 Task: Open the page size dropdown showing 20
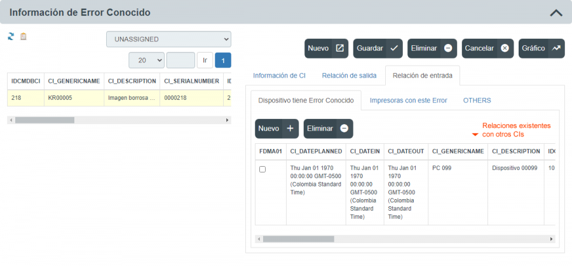tap(147, 60)
